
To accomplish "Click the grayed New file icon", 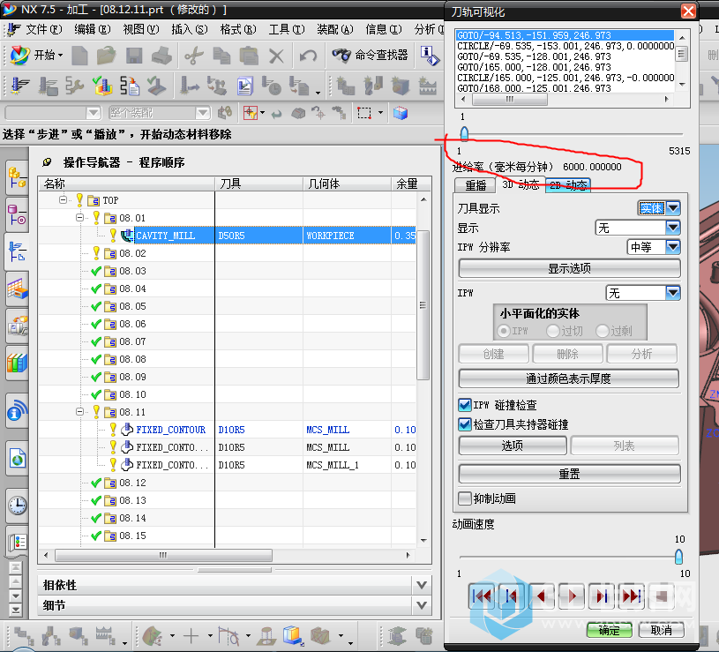I will [79, 56].
